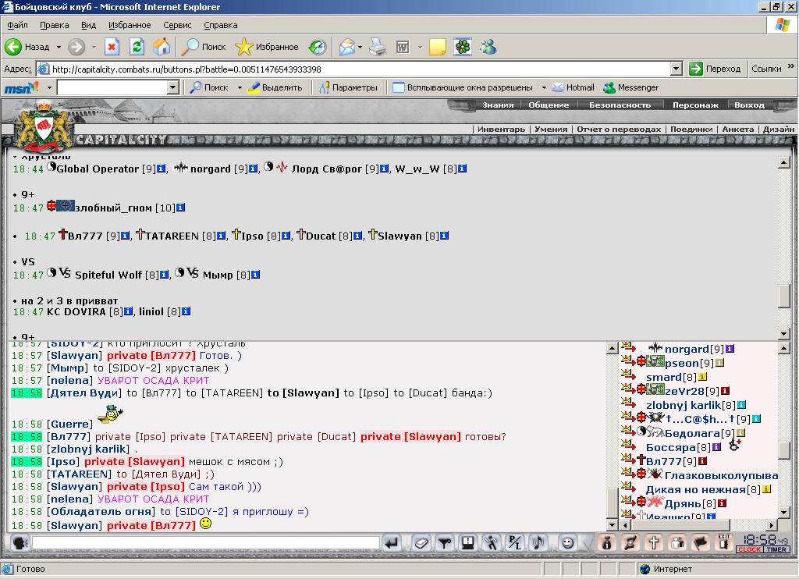Open the mail envelope icon
Viewport: 799px width, 579px height.
[346, 47]
